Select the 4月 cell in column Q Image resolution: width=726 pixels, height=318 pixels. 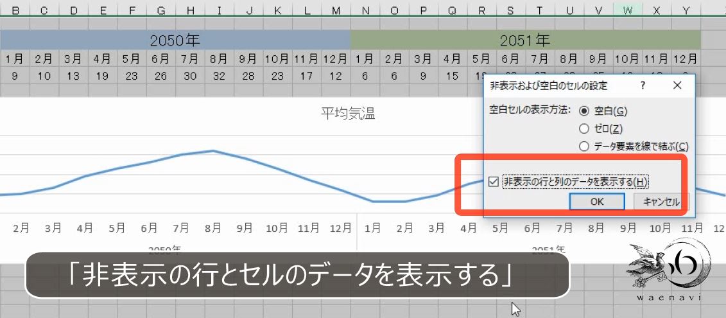[453, 59]
